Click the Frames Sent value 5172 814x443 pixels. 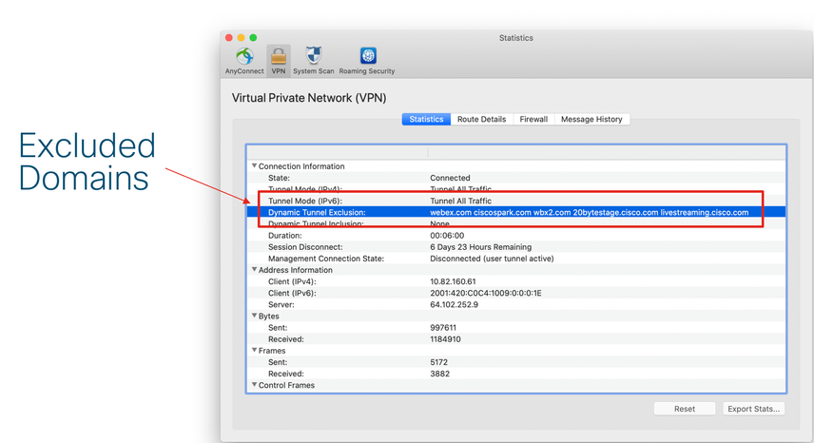coord(438,362)
